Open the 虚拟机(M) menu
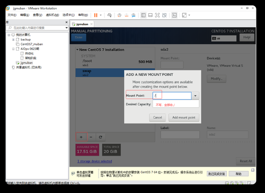Image resolution: width=265 pixels, height=193 pixels. pyautogui.click(x=52, y=15)
